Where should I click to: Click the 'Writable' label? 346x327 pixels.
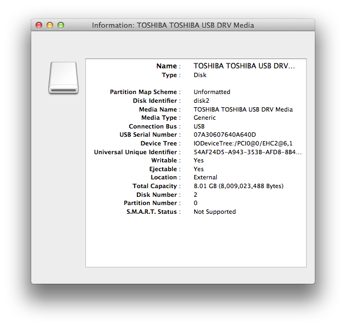point(164,160)
